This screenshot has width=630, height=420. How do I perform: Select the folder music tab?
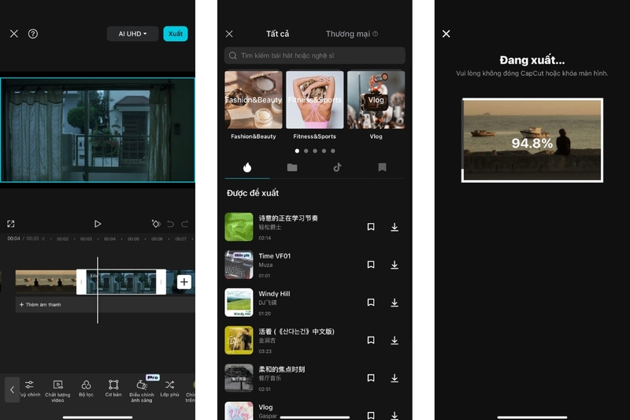tap(292, 167)
